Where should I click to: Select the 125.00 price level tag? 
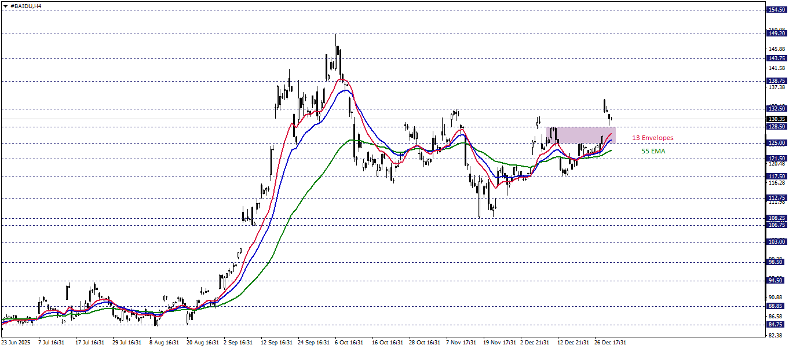(776, 142)
